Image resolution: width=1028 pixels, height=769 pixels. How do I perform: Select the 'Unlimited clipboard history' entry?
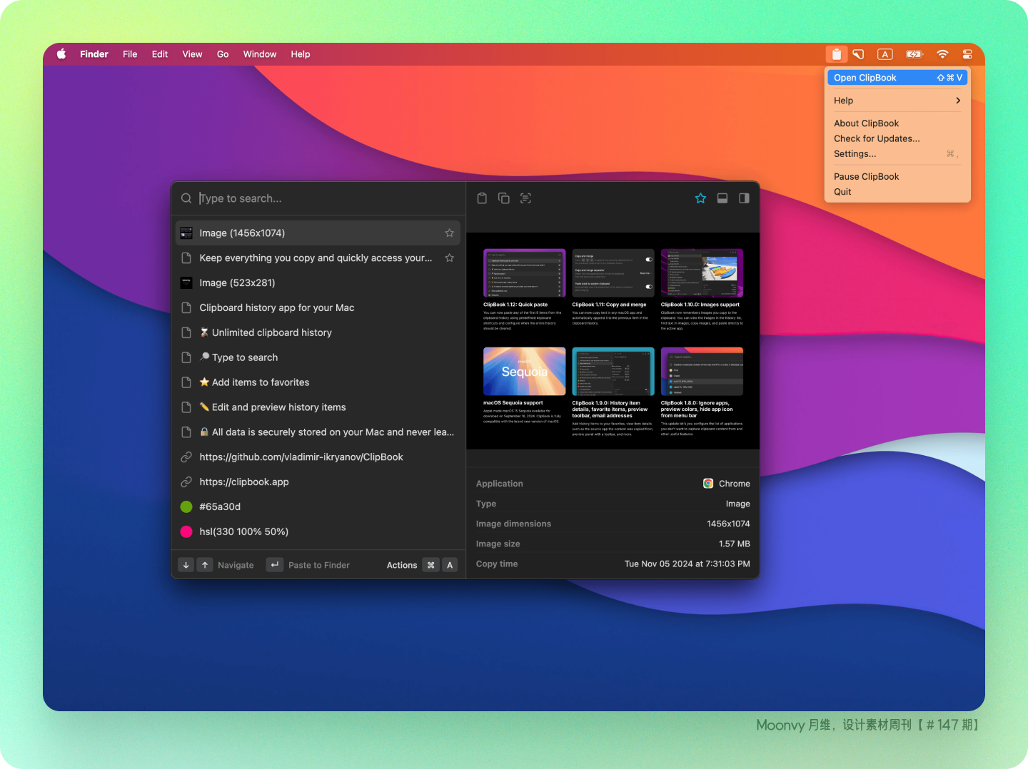pos(318,332)
